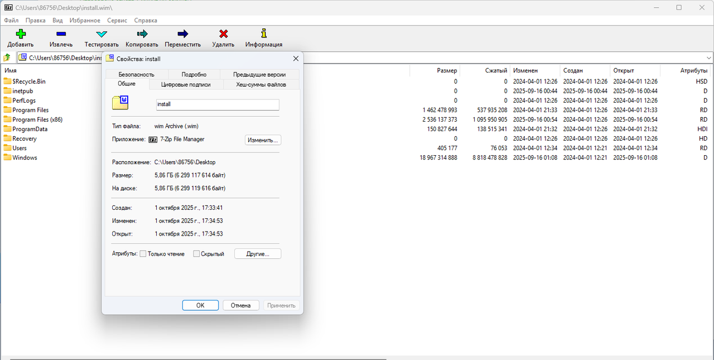Click the Users folder icon
The image size is (714, 360).
tap(7, 148)
